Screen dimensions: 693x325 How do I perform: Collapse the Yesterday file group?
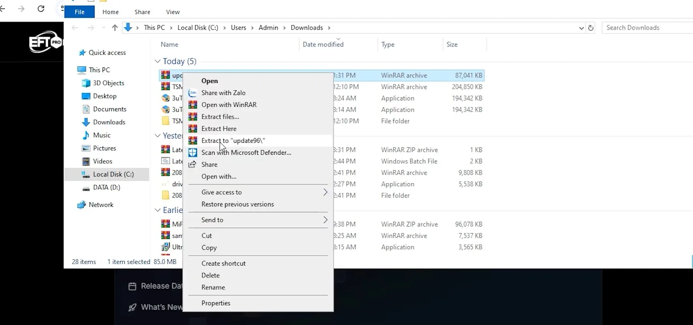point(157,136)
